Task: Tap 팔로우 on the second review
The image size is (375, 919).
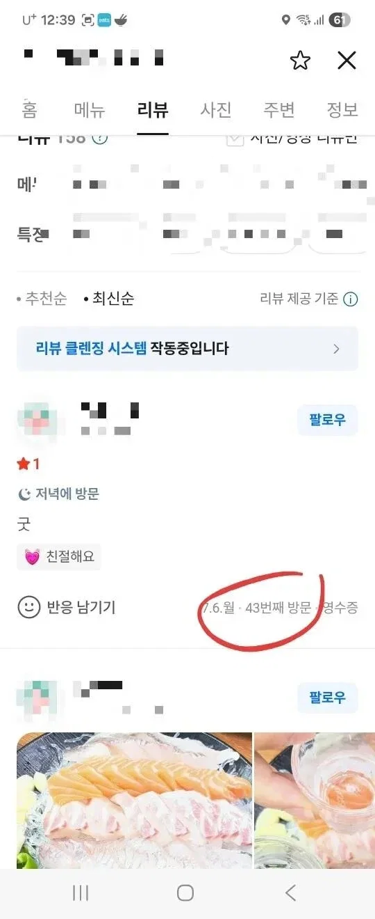Action: [x=328, y=698]
